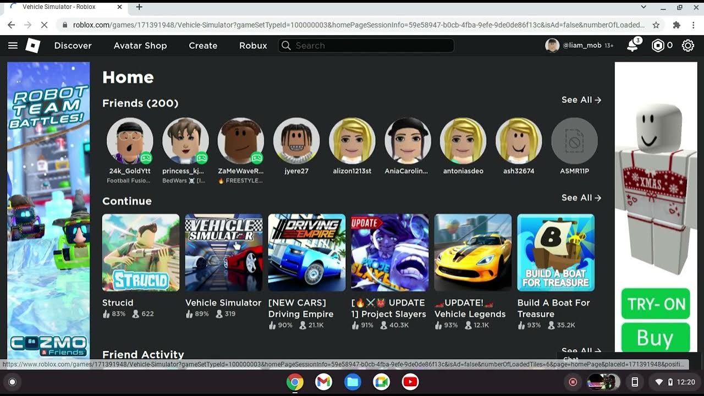704x396 pixels.
Task: Open antoniasdeo friend avatar
Action: (x=463, y=141)
